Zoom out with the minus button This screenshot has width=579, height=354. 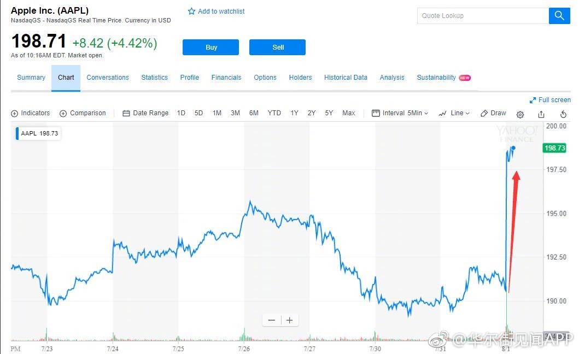click(272, 321)
